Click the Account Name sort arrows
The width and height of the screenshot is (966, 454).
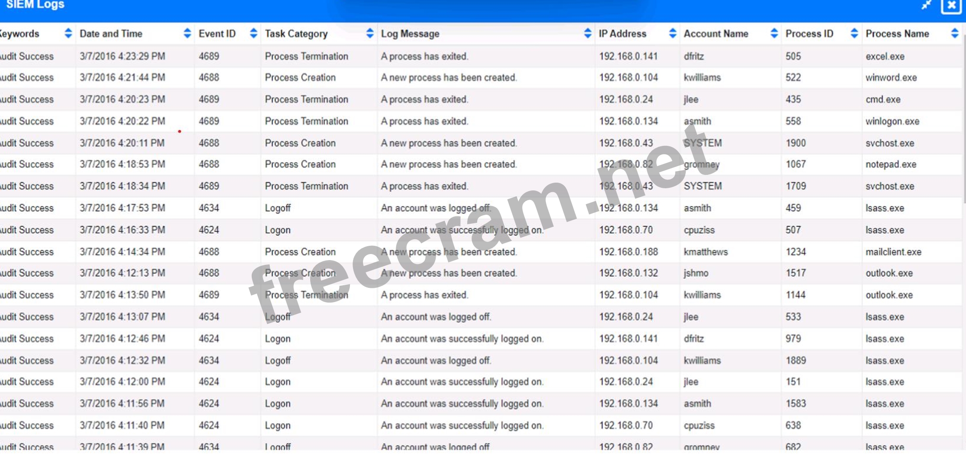(774, 33)
